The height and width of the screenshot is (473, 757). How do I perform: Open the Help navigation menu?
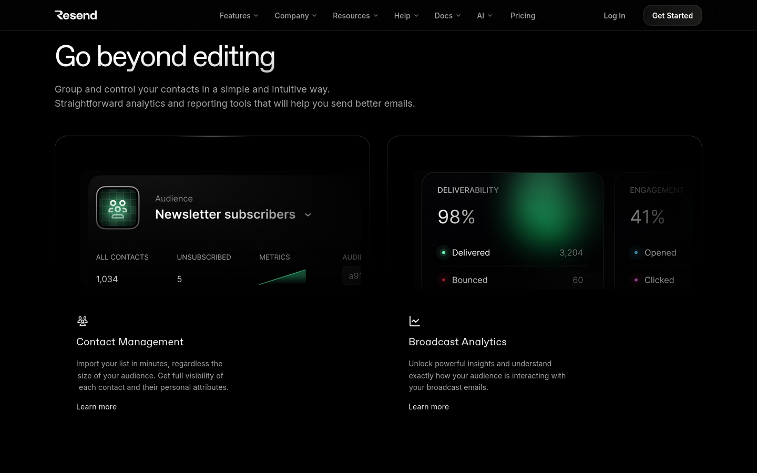(406, 16)
